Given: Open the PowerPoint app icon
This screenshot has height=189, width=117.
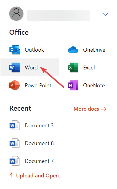Looking at the screenshot, I should pos(15,85).
